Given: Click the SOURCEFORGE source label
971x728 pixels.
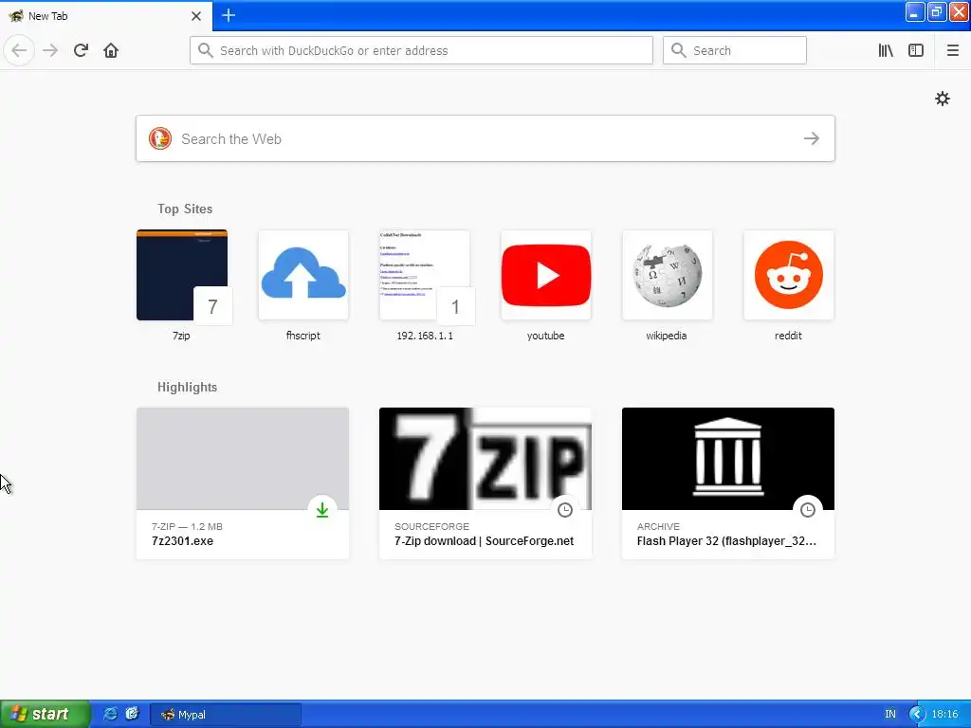Looking at the screenshot, I should point(431,526).
